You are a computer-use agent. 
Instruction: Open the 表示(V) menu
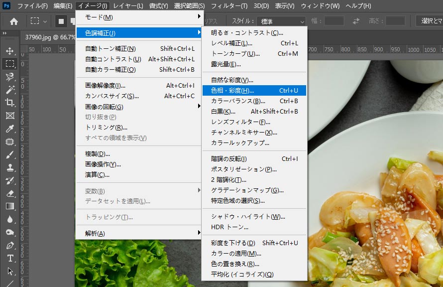coord(285,6)
